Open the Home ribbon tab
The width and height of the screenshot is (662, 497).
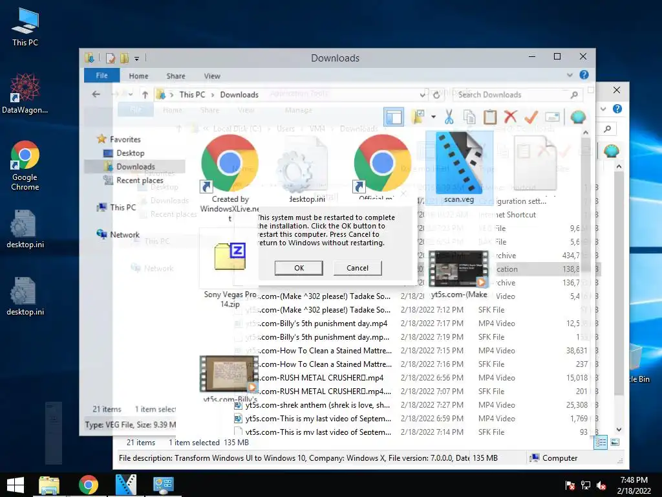click(x=138, y=76)
